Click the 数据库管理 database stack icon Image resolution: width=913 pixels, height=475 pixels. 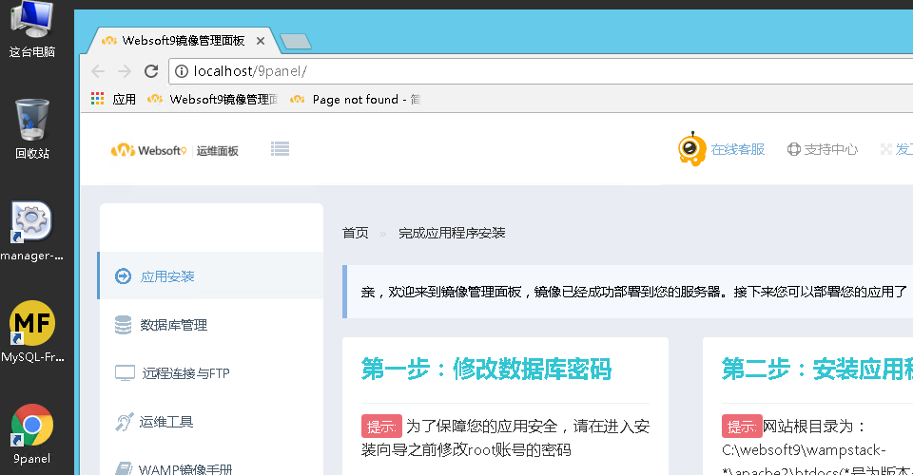click(x=123, y=325)
